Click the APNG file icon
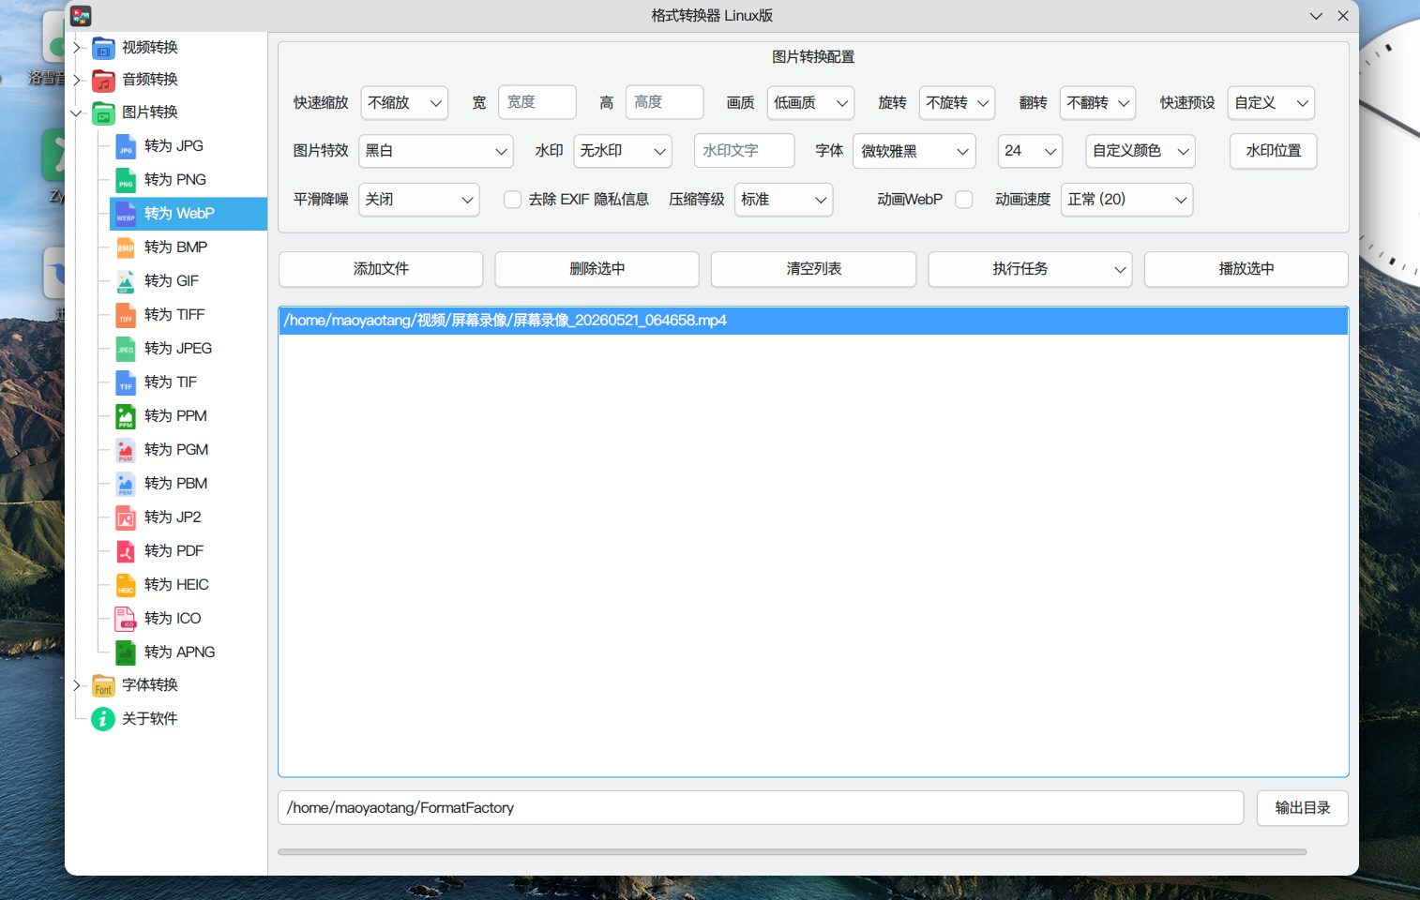 coord(126,652)
